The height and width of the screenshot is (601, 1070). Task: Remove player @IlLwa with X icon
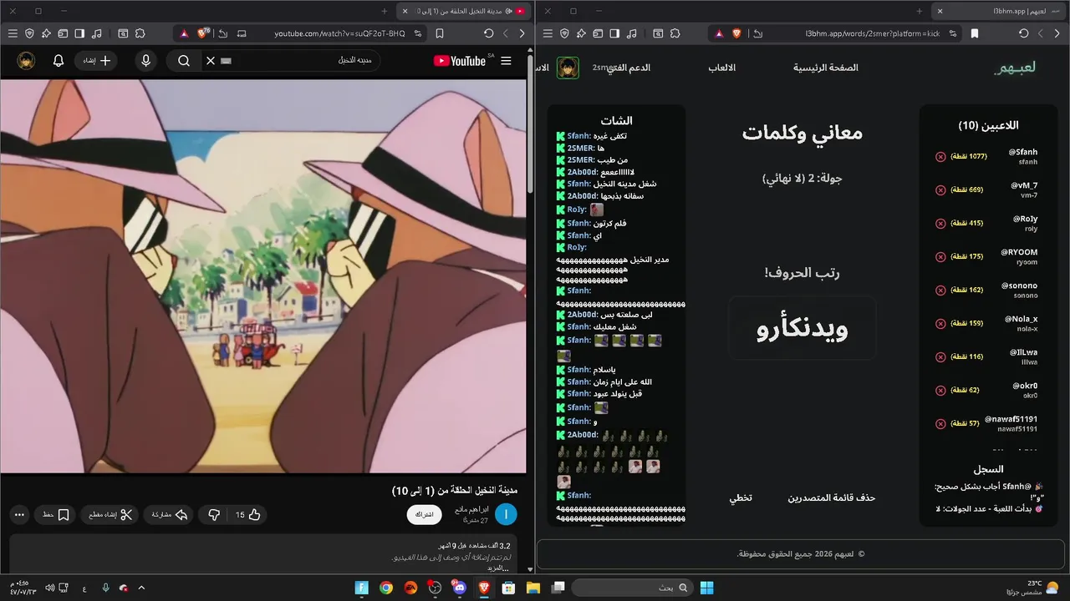tap(940, 356)
